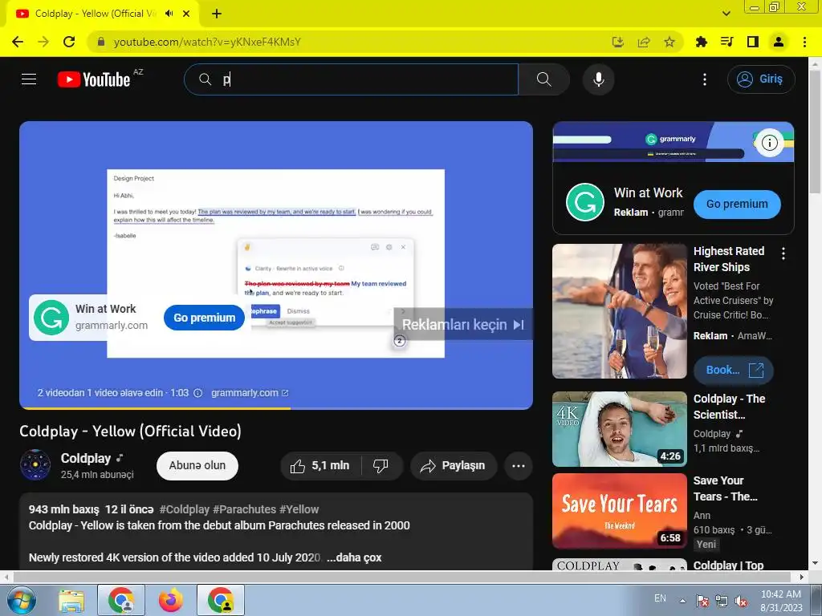Viewport: 822px width, 616px height.
Task: Click Go premium in video overlay
Action: point(205,318)
